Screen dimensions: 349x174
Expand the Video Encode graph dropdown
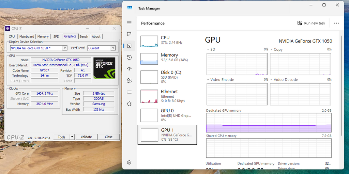(208, 79)
